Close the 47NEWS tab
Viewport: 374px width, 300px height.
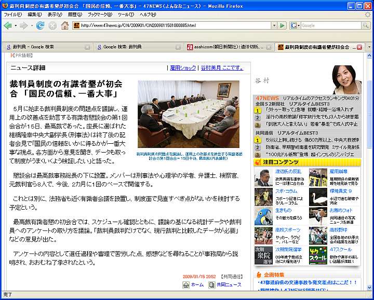click(x=359, y=47)
